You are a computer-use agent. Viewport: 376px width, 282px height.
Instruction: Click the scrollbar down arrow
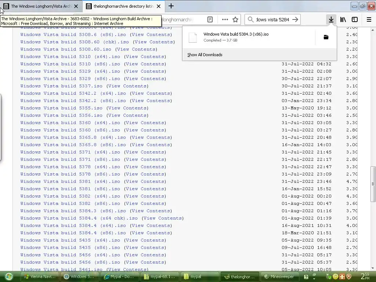373,268
